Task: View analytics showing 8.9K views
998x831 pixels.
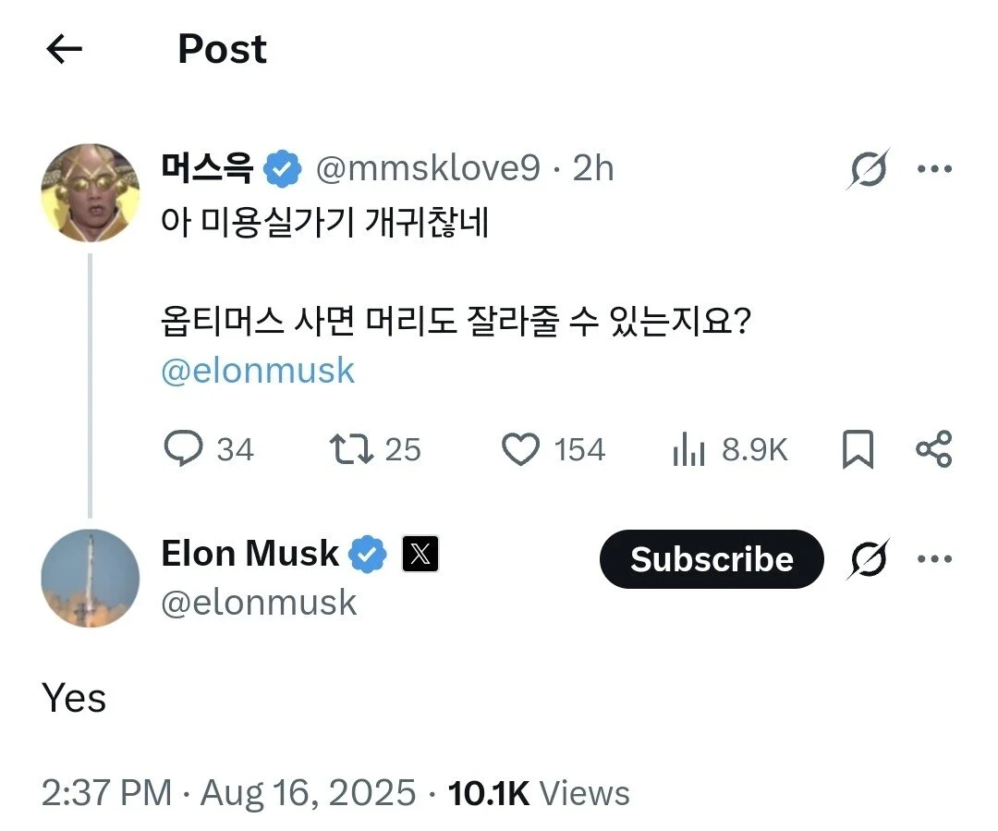Action: click(688, 450)
